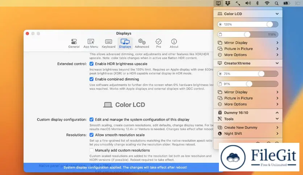Image resolution: width=303 pixels, height=175 pixels.
Task: Open Night Shift submenu
Action: coord(248,133)
